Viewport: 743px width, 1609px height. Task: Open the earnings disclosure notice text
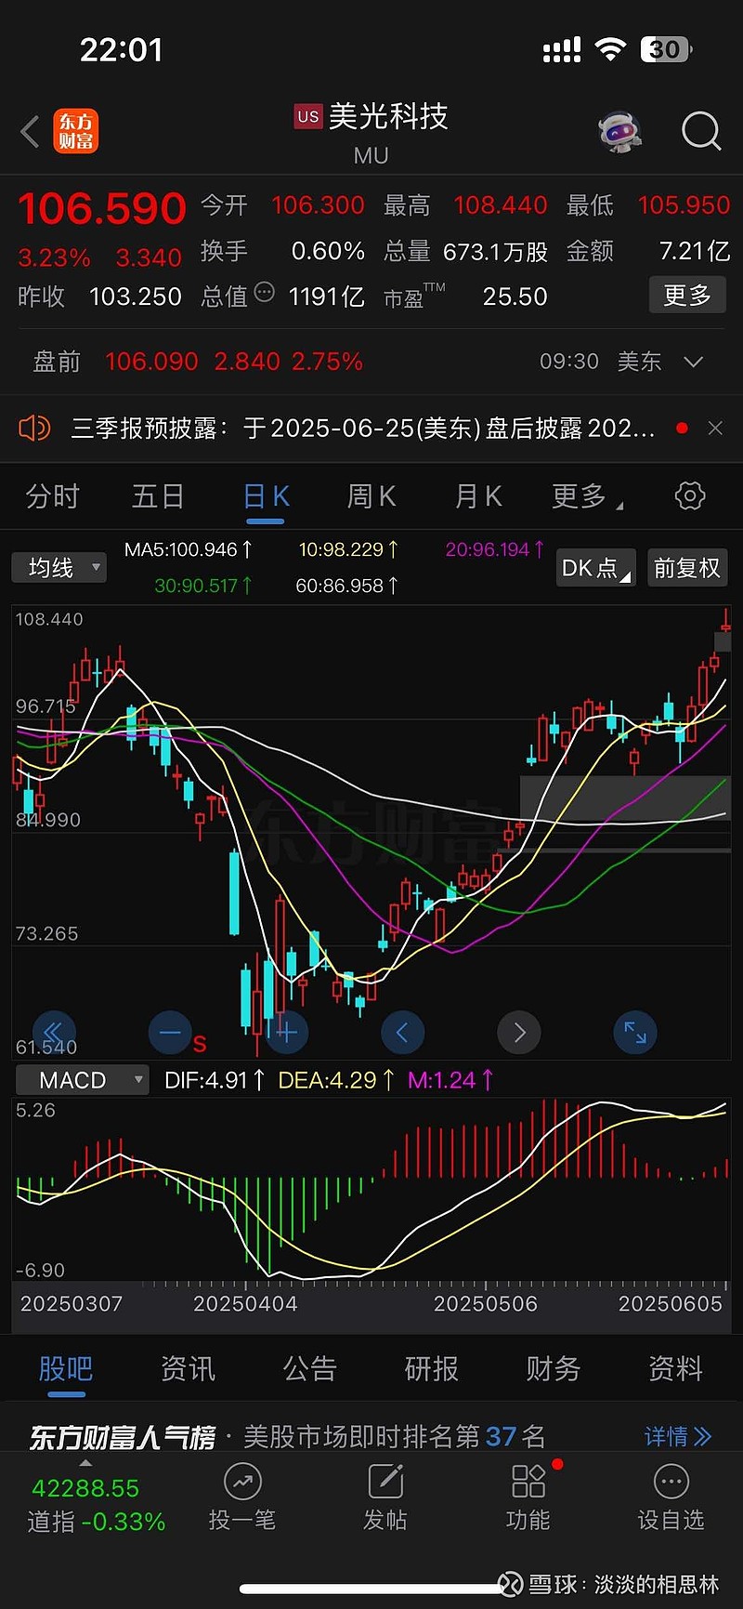point(363,429)
